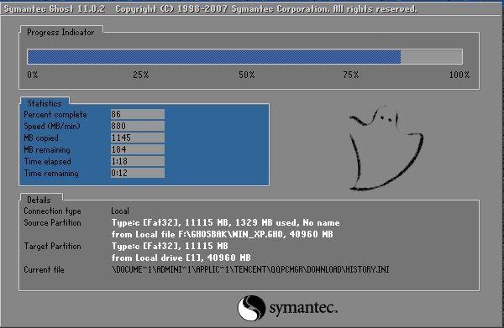Image resolution: width=504 pixels, height=328 pixels.
Task: Click the Percent complete value 86
Action: 137,114
